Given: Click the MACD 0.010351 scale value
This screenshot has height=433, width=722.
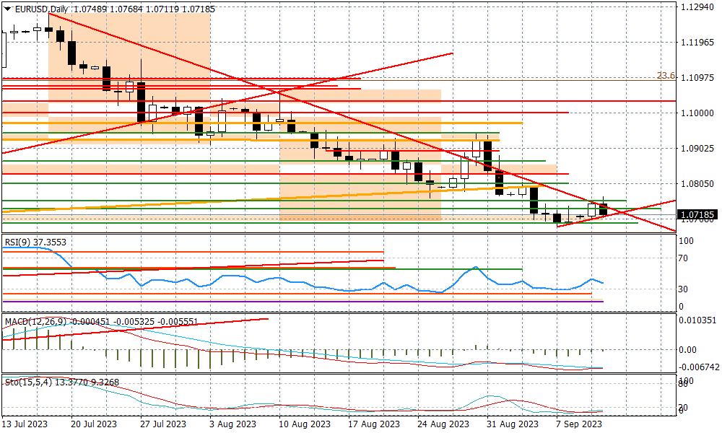Looking at the screenshot, I should pos(697,320).
